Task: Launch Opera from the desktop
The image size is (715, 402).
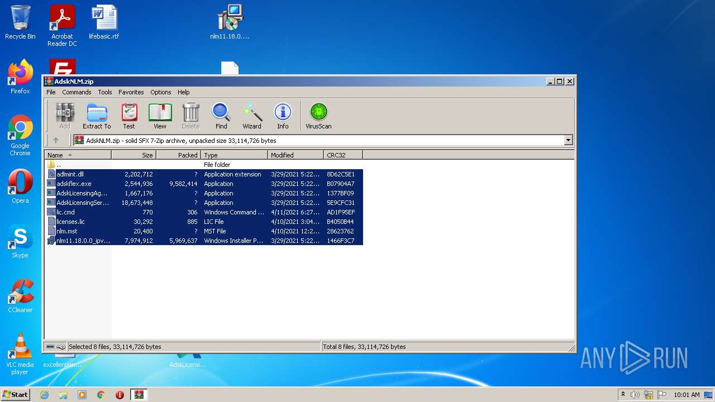Action: [20, 186]
